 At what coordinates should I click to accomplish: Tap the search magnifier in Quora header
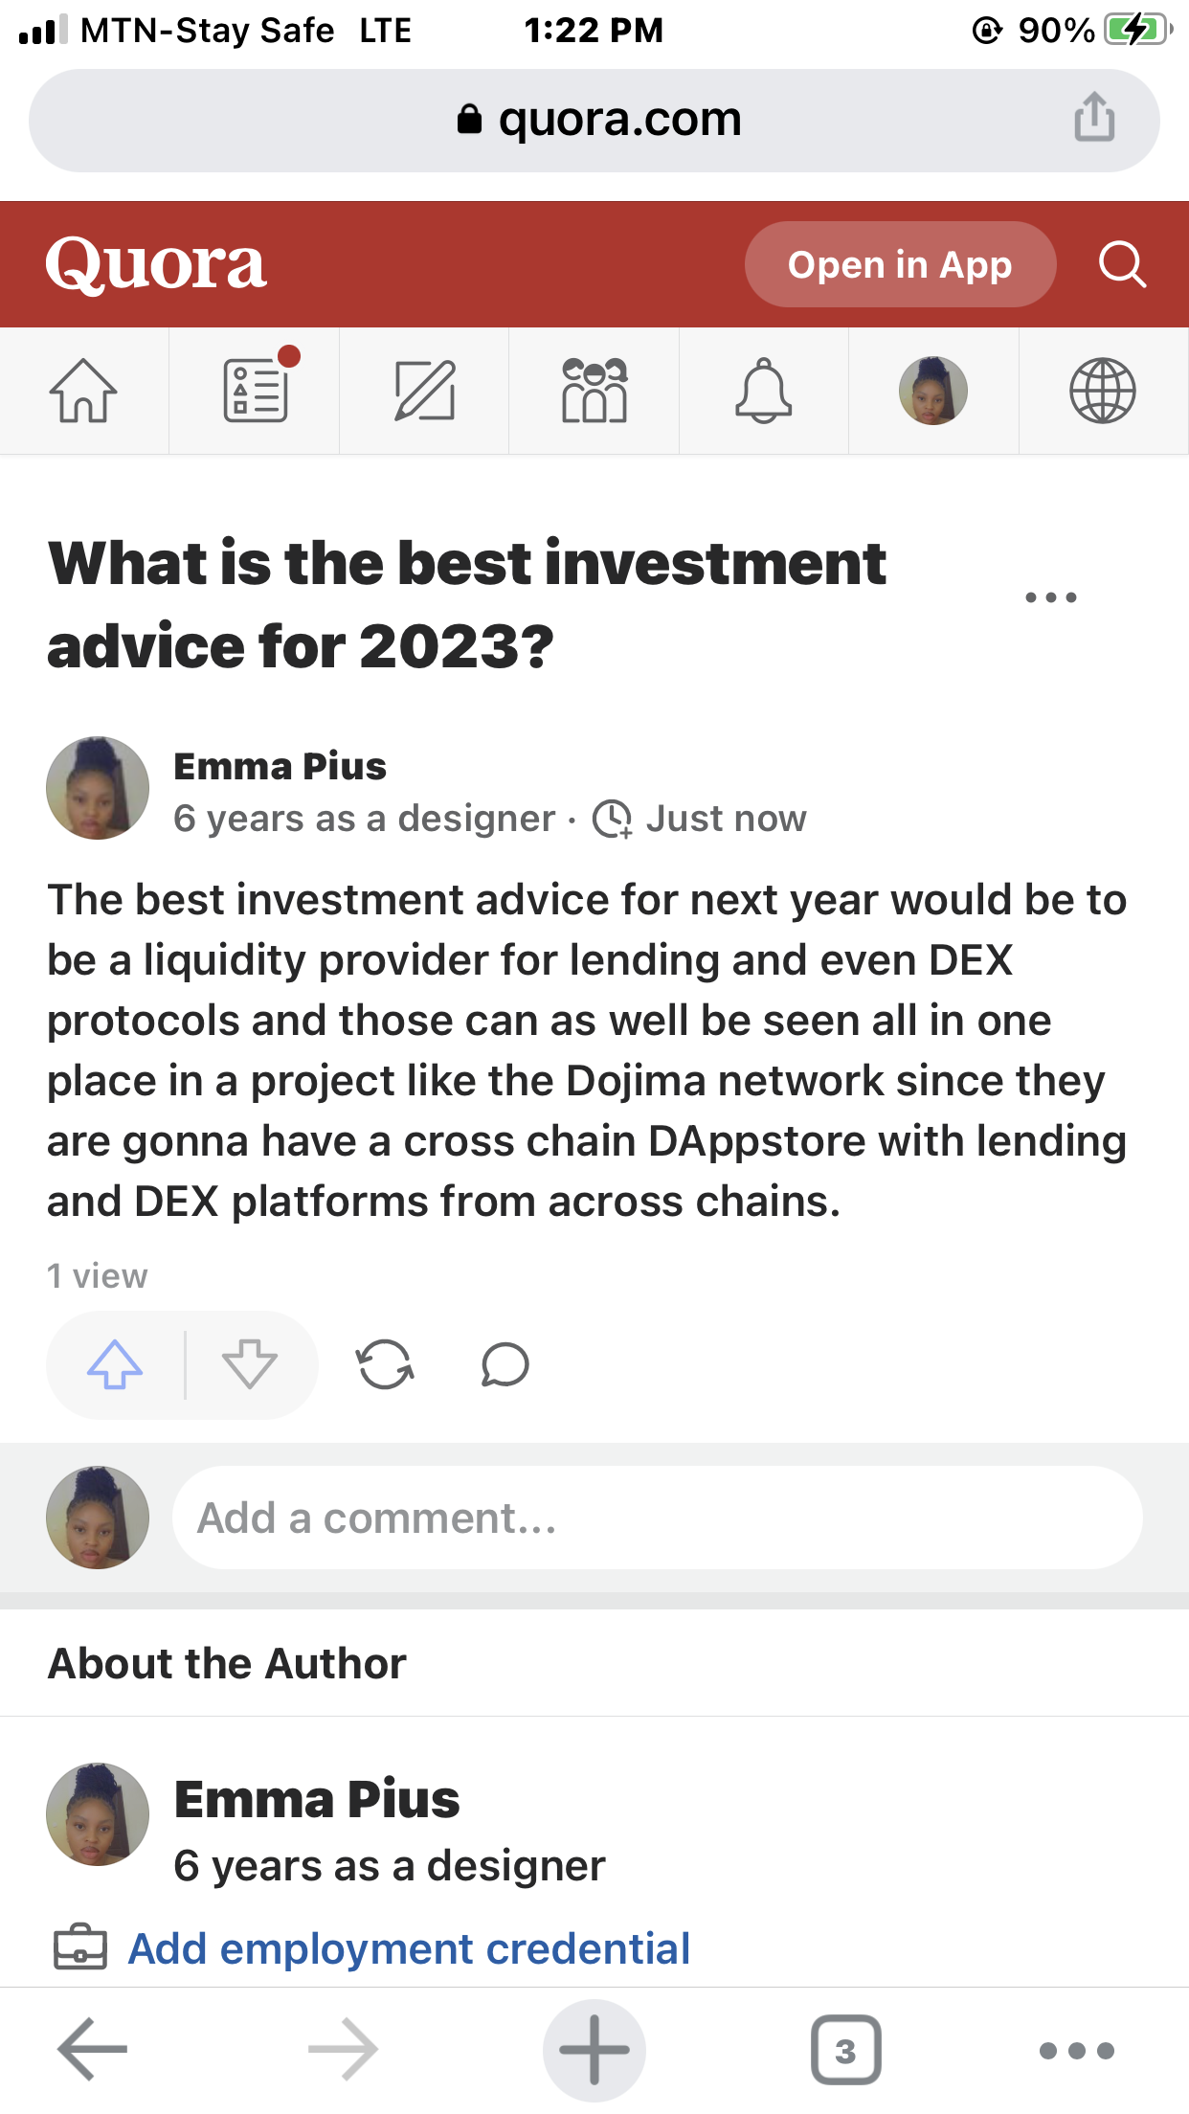coord(1122,264)
